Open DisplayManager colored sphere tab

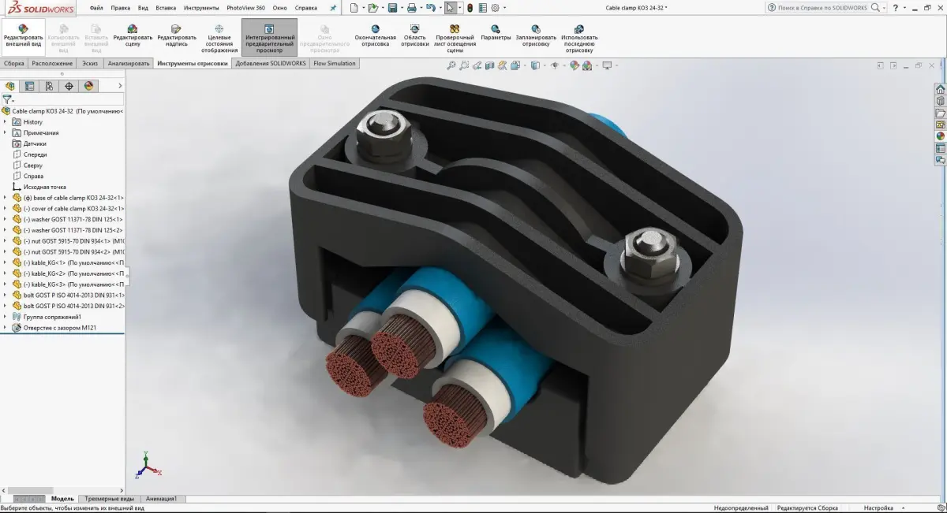click(x=88, y=86)
